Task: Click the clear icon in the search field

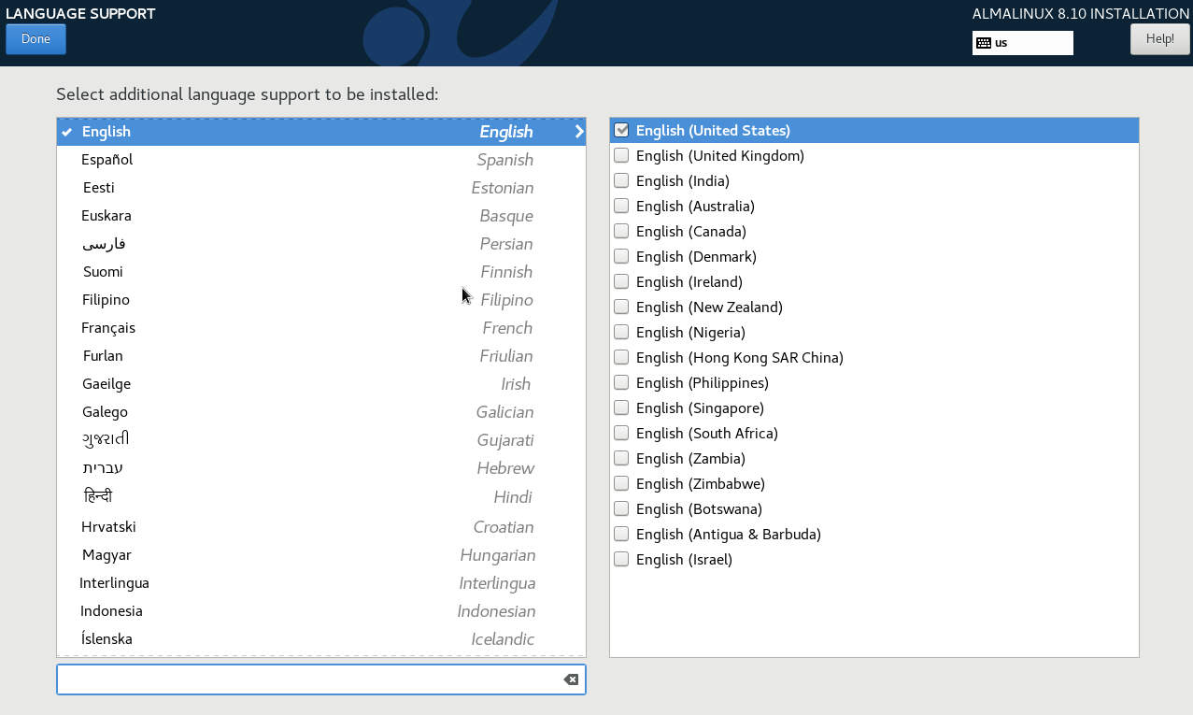Action: (x=571, y=679)
